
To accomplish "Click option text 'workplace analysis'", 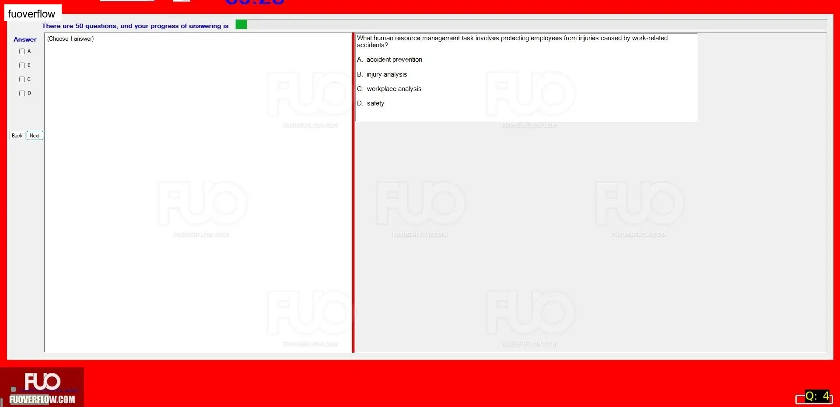I will [394, 89].
